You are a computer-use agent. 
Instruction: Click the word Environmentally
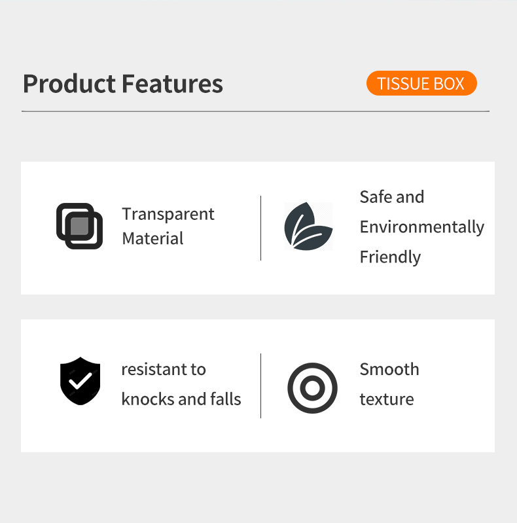coord(422,227)
